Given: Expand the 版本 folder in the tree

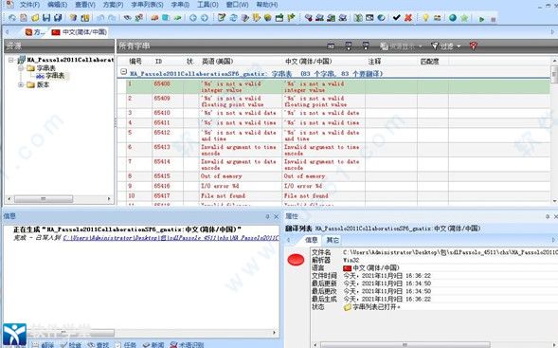Looking at the screenshot, I should 21,84.
